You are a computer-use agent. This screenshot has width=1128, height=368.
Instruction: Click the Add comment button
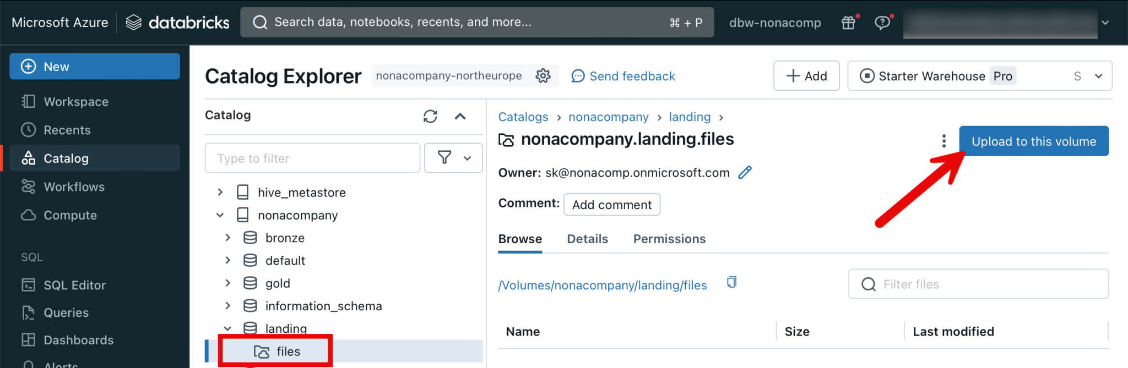coord(611,205)
